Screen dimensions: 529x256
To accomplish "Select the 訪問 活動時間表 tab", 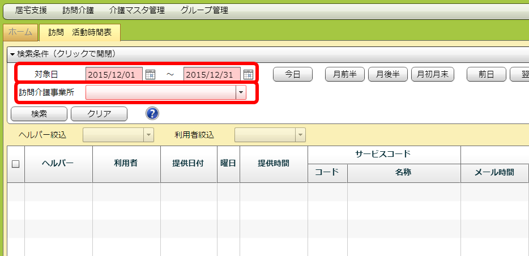I will tap(80, 32).
